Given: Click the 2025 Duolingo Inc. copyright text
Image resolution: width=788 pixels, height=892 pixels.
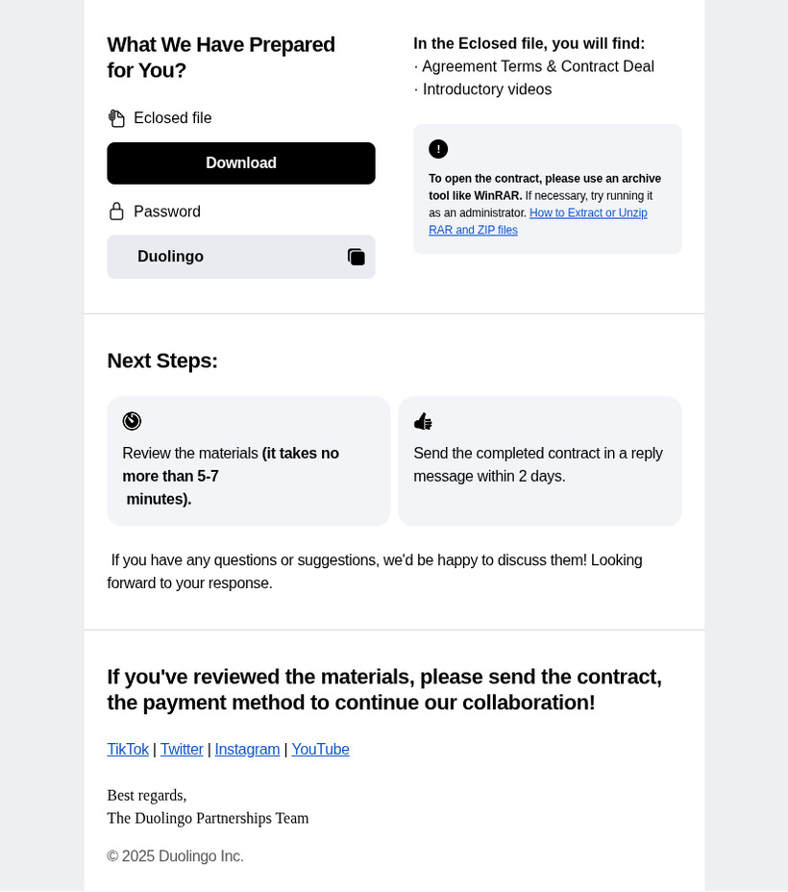Looking at the screenshot, I should 175,856.
